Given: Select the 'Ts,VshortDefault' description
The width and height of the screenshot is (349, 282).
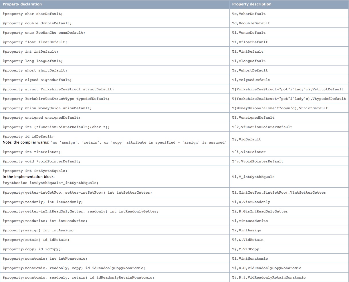Looking at the screenshot, I should click(x=250, y=70).
